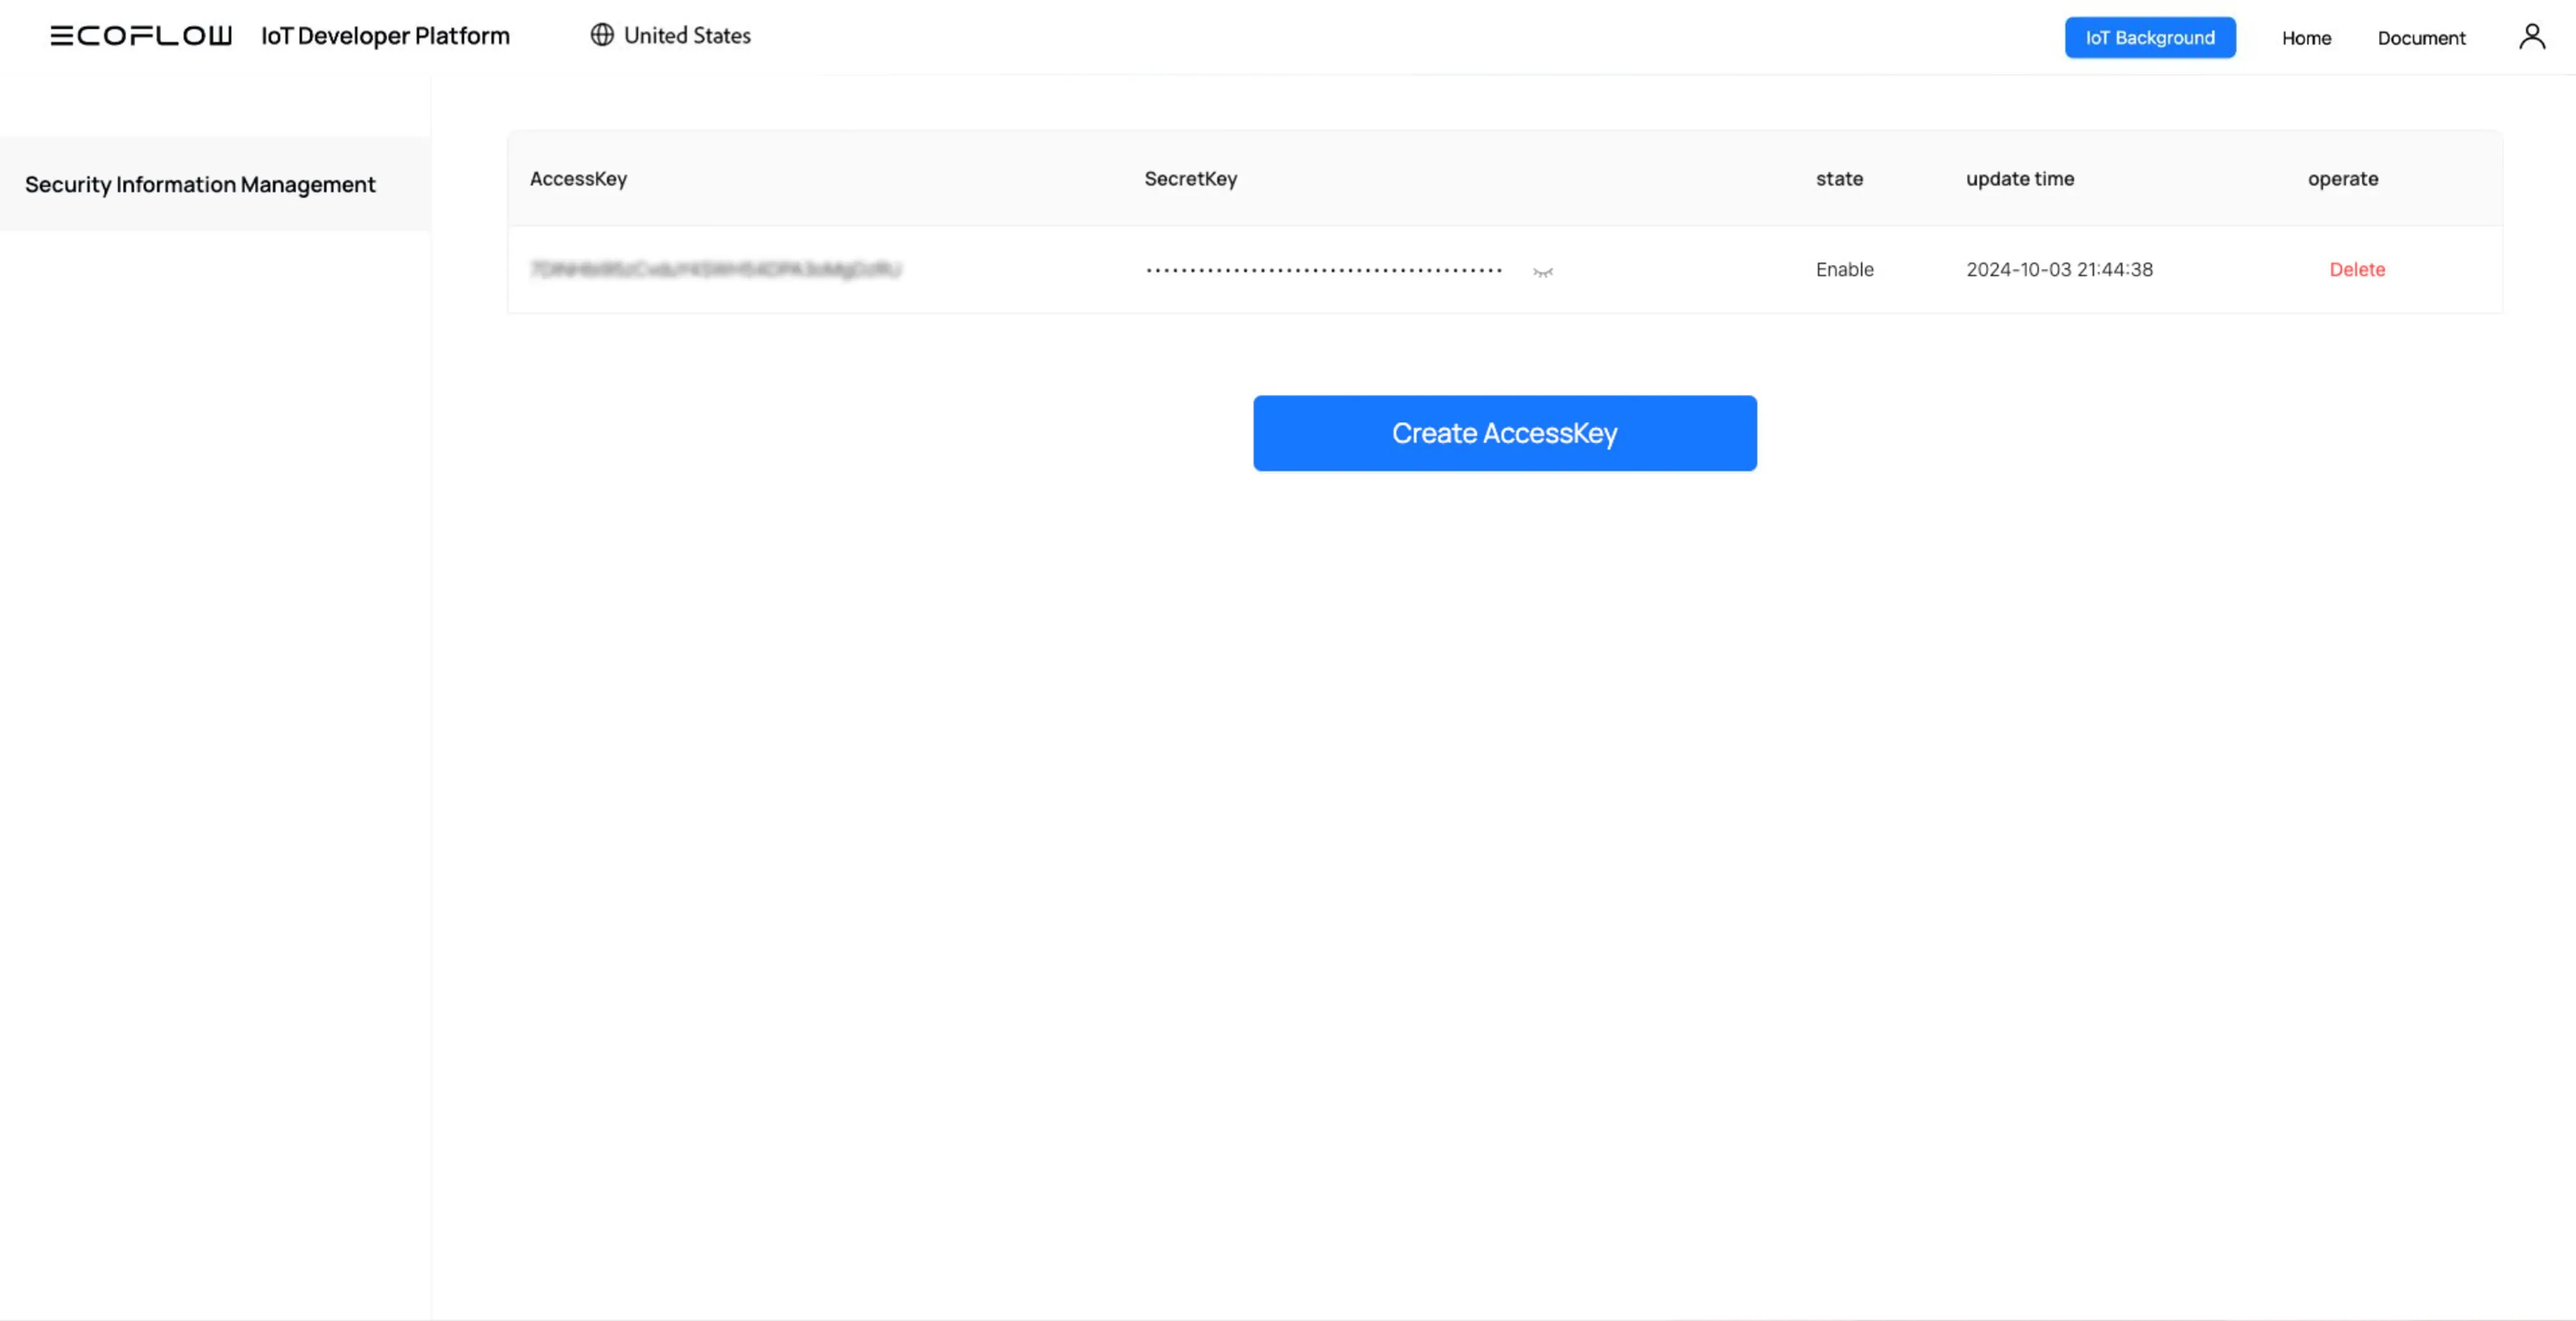Click the Enable state cell
Image resolution: width=2576 pixels, height=1321 pixels.
1845,269
